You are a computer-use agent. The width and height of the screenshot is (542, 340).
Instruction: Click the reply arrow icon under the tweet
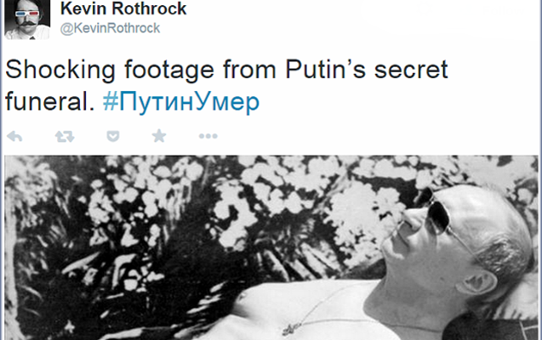pos(14,137)
